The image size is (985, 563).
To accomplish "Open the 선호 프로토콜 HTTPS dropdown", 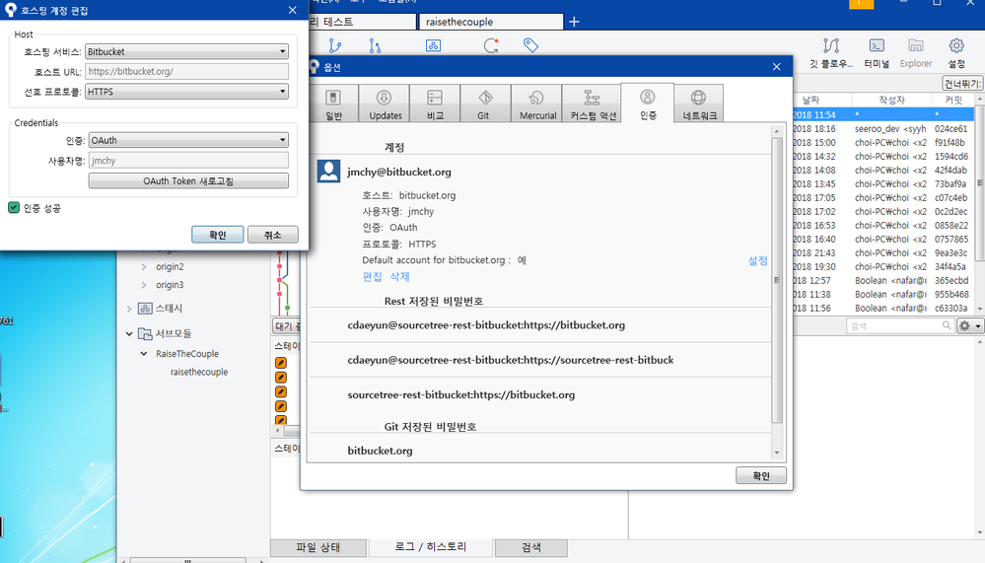I will click(186, 92).
